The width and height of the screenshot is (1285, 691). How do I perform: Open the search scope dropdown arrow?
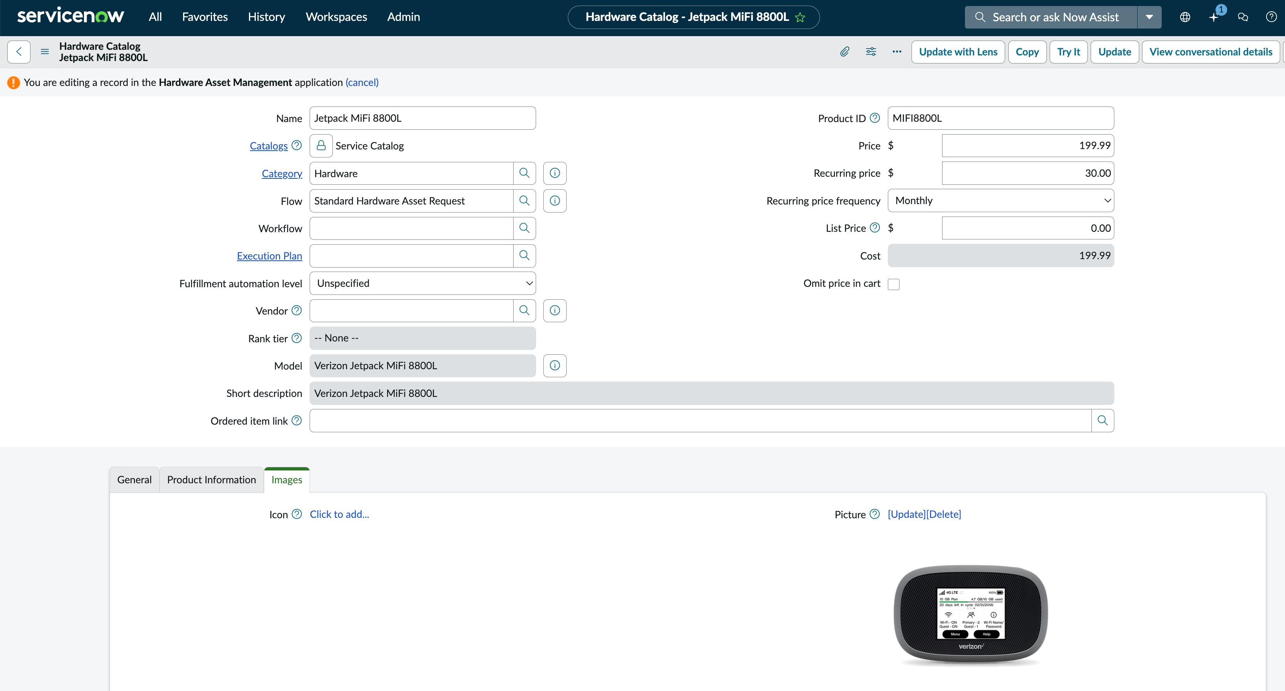(x=1149, y=17)
